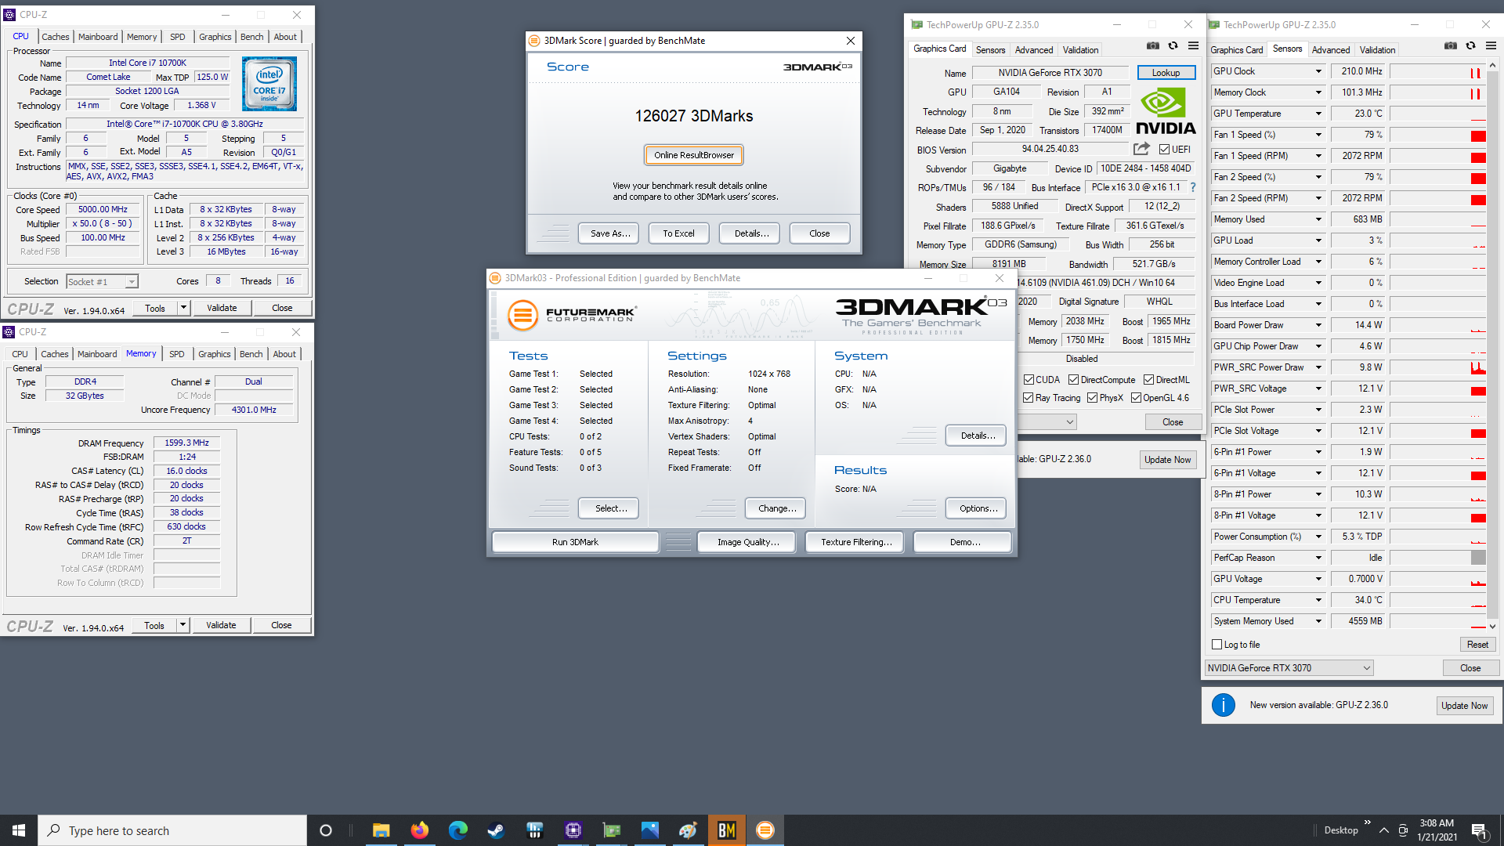The width and height of the screenshot is (1504, 846).
Task: Open Windows Start menu
Action: 19,830
